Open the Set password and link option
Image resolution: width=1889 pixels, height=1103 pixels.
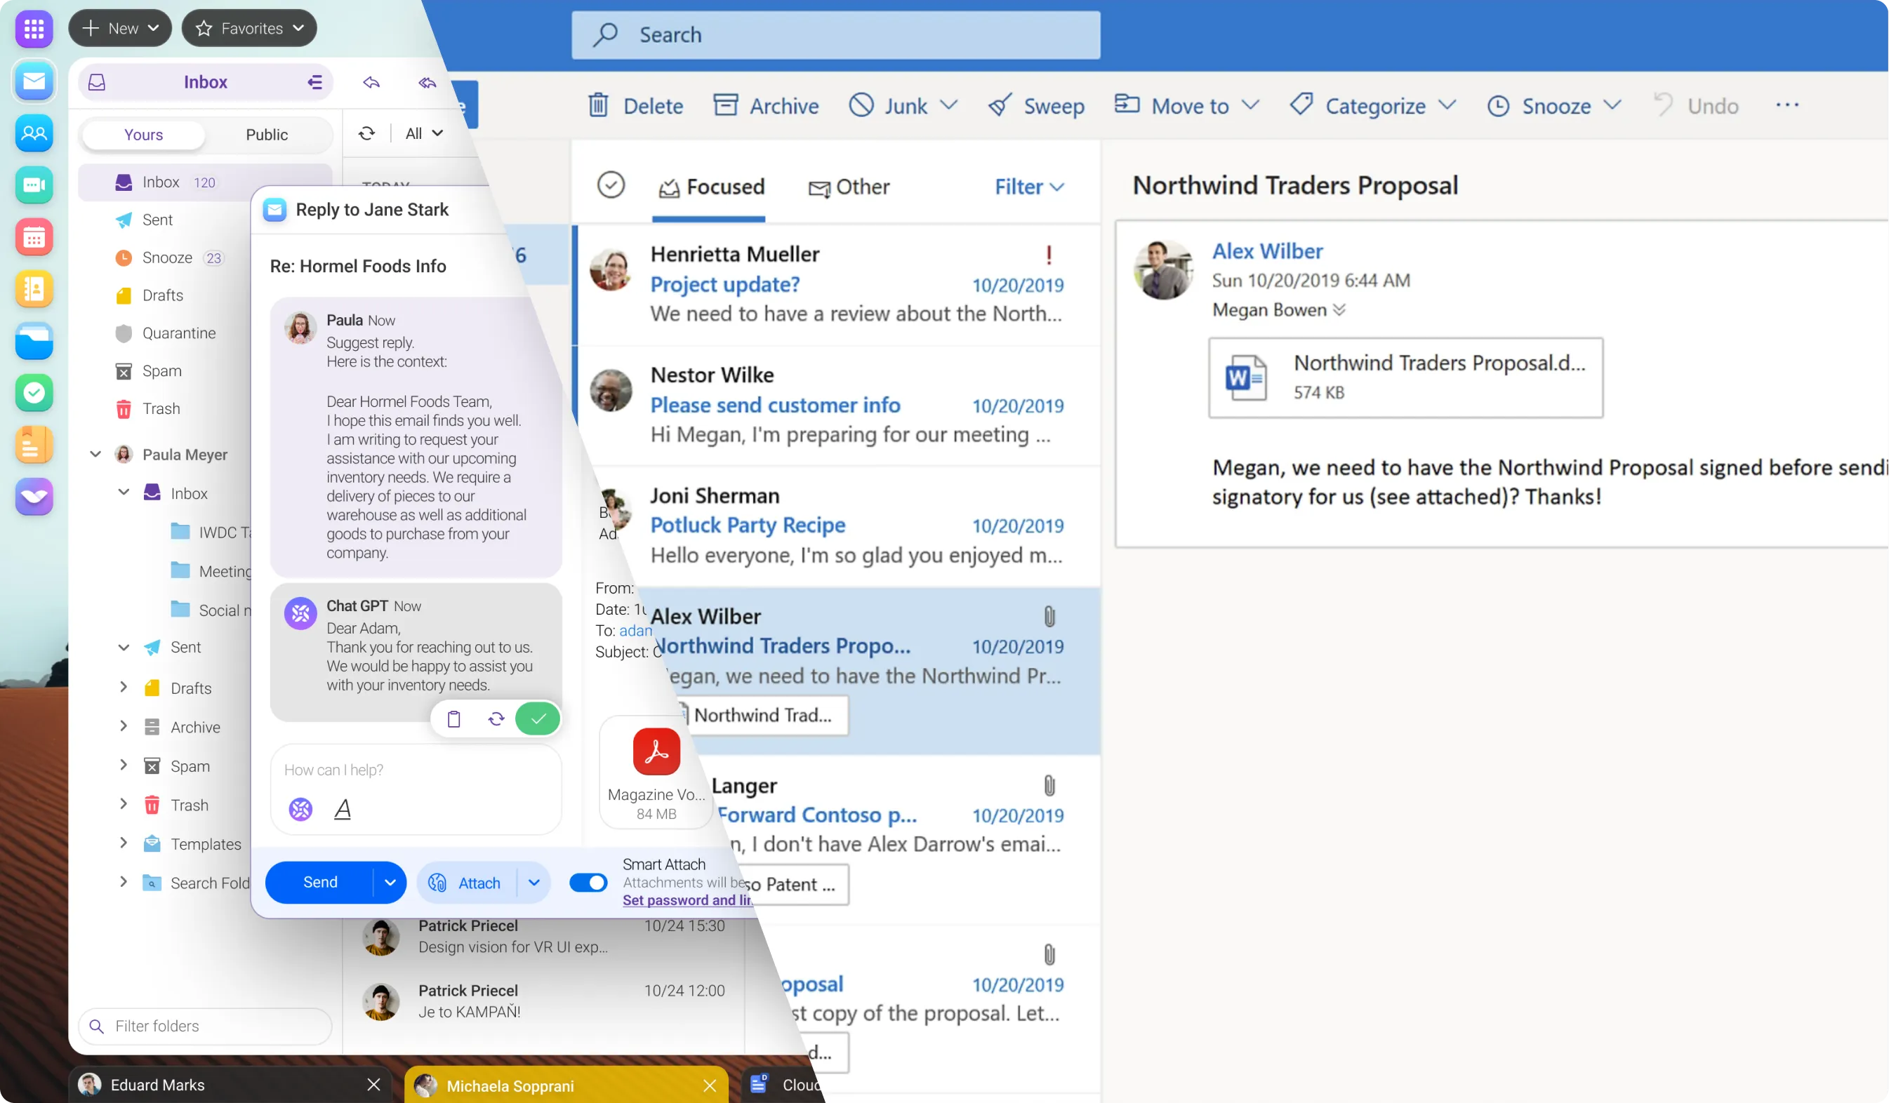pyautogui.click(x=686, y=900)
